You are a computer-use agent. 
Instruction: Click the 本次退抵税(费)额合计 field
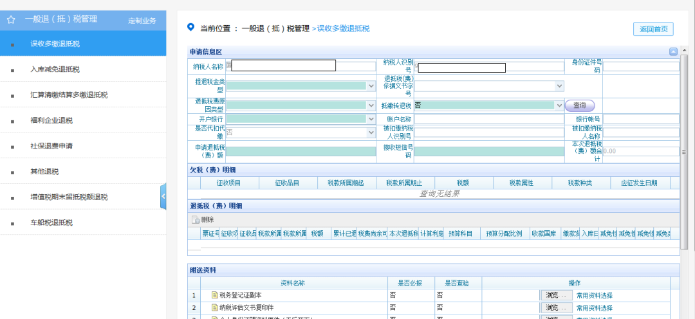click(x=641, y=152)
